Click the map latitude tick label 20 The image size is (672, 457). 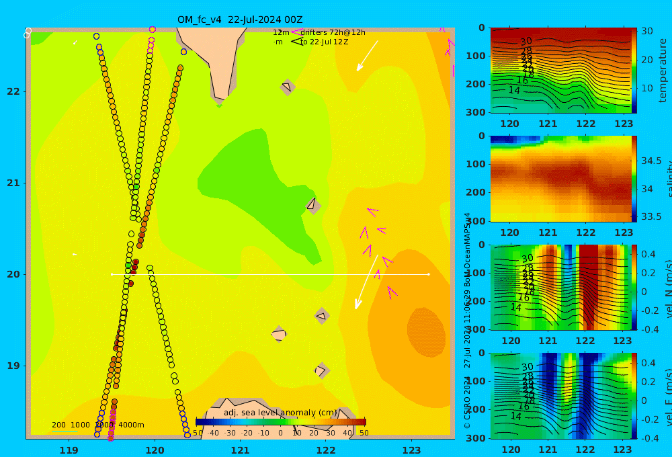[13, 274]
